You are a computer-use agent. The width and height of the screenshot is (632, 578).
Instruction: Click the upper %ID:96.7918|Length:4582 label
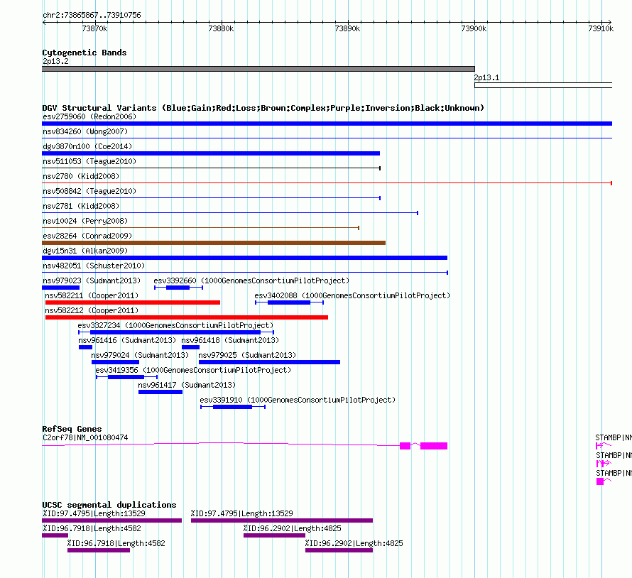[x=92, y=528]
